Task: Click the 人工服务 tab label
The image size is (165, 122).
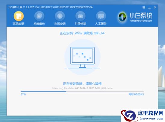Action: click(x=101, y=23)
